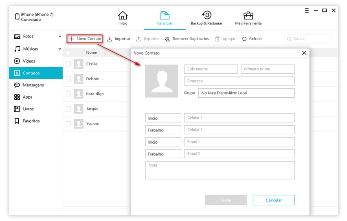Check the Cécilia contact checkbox
The image size is (347, 221).
coord(68,64)
